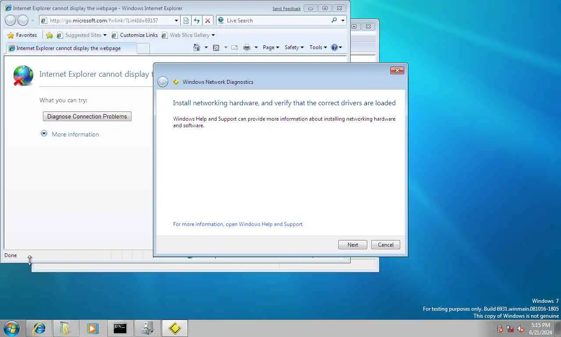This screenshot has height=337, width=561.
Task: Close the Windows Network Diagnostics dialog
Action: point(397,70)
